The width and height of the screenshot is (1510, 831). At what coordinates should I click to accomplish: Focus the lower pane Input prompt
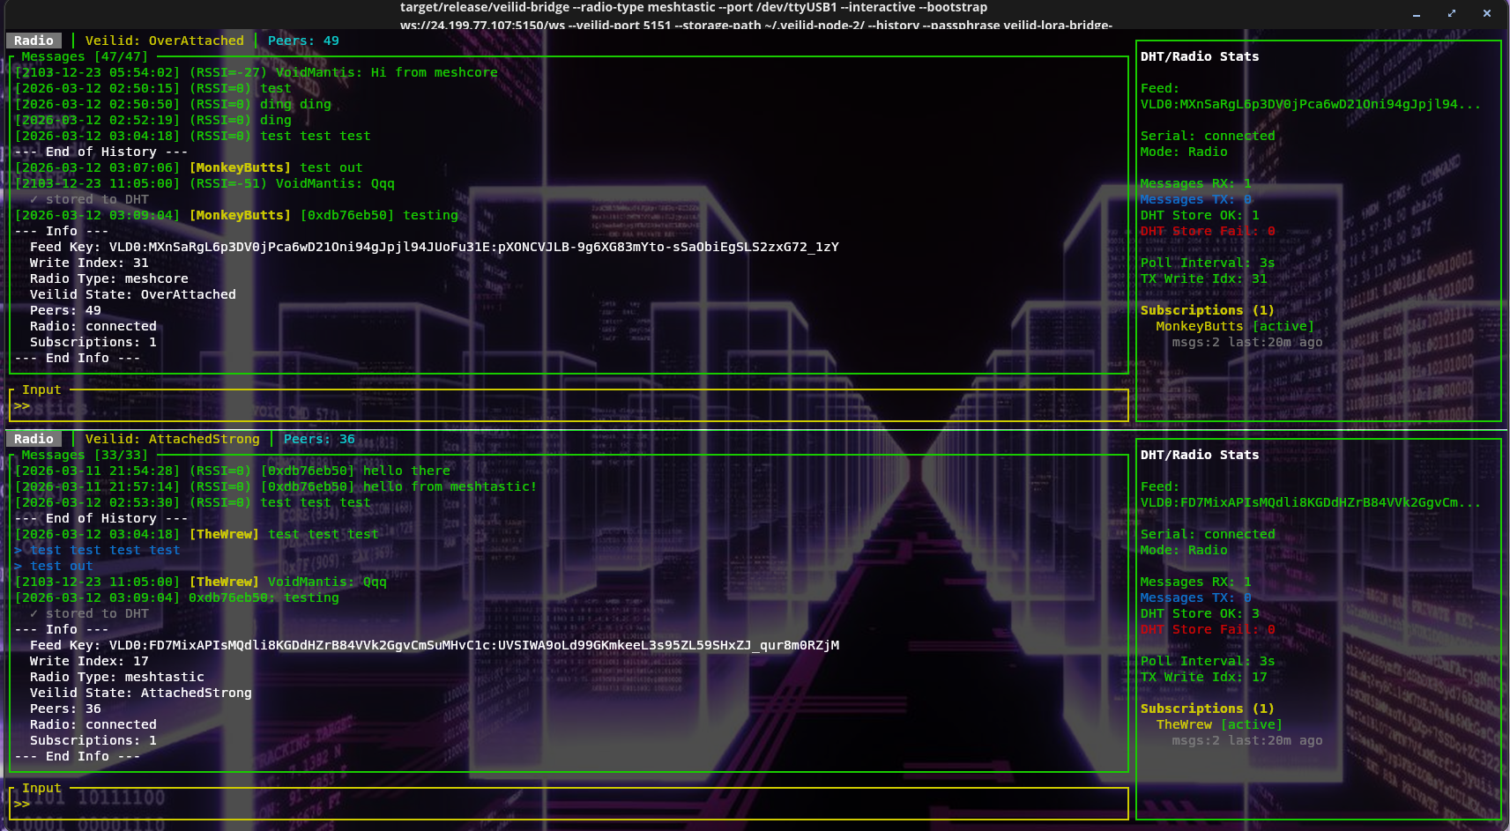point(569,804)
